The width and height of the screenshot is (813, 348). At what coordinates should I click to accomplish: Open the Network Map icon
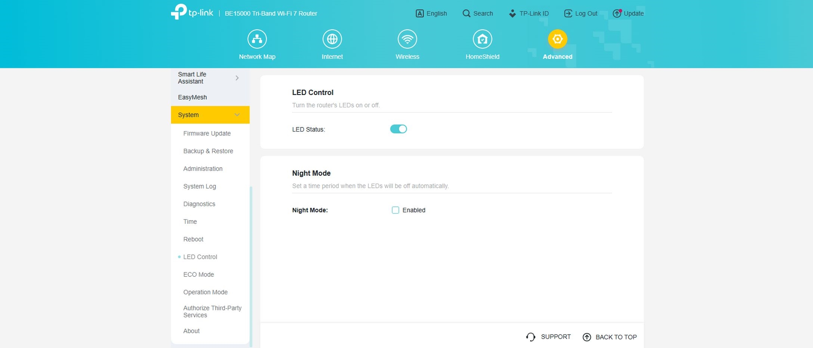click(x=257, y=39)
